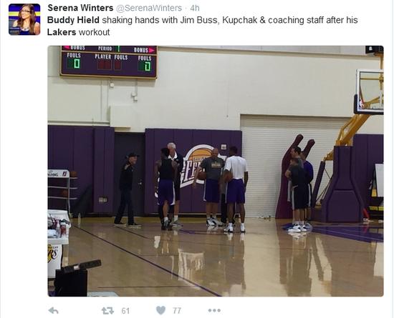Image resolution: width=394 pixels, height=318 pixels.
Task: Open the 4h timestamp link
Action: (195, 8)
